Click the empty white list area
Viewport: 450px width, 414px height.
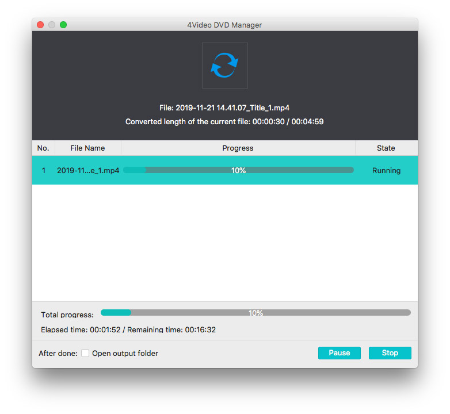[224, 241]
